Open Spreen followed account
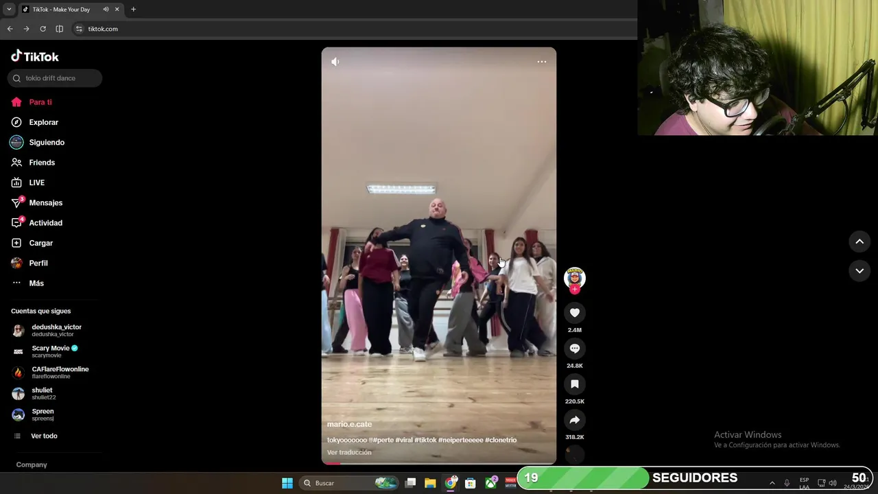This screenshot has width=878, height=494. 55,414
